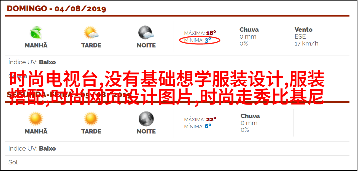Click Sunday's Índice UV: Baixo row

click(177, 62)
